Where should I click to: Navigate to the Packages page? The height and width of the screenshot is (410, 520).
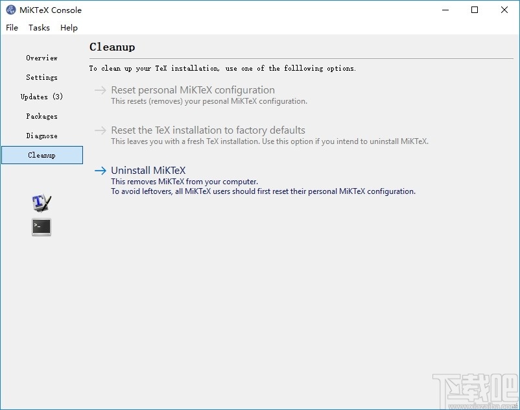(x=41, y=116)
